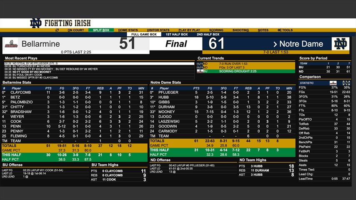Switch to 2nd Half Box view
The image size is (356, 200).
[208, 34]
